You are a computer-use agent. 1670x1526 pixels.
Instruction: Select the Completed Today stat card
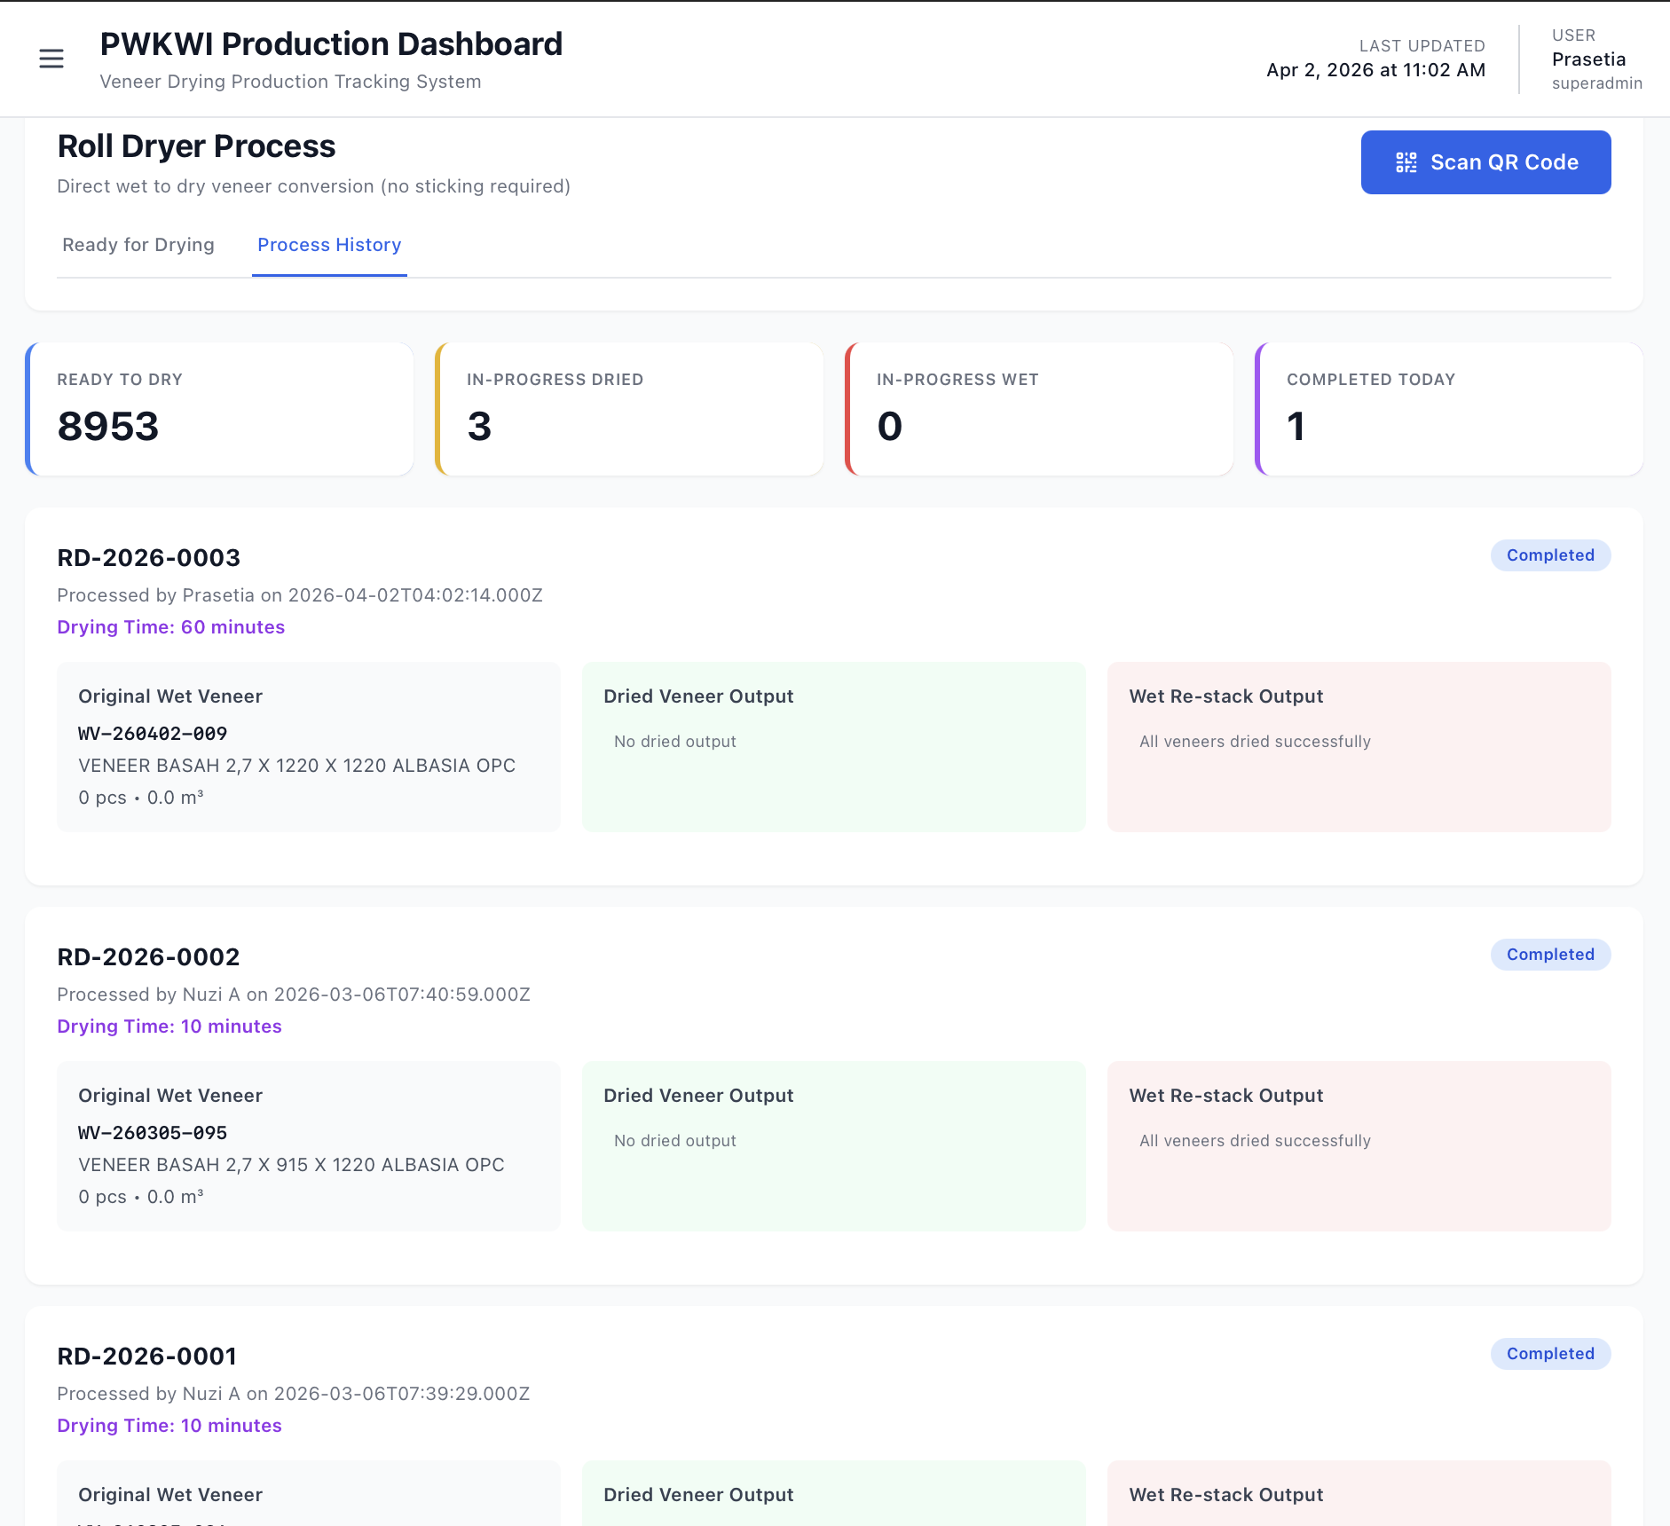click(1450, 409)
